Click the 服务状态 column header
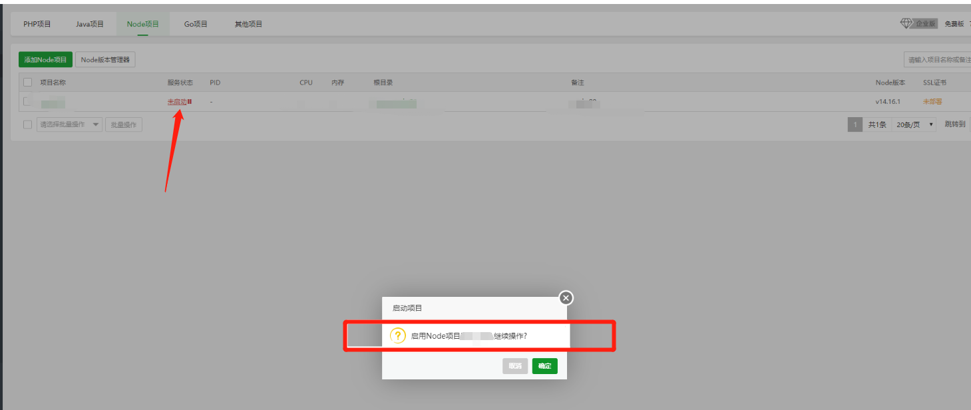 180,83
